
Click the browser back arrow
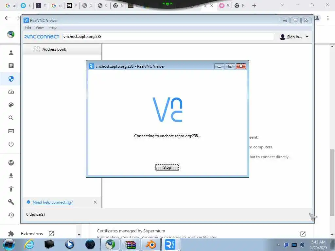[7, 18]
